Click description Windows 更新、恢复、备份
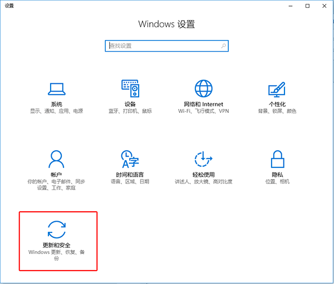This screenshot has height=284, width=334. (56, 255)
